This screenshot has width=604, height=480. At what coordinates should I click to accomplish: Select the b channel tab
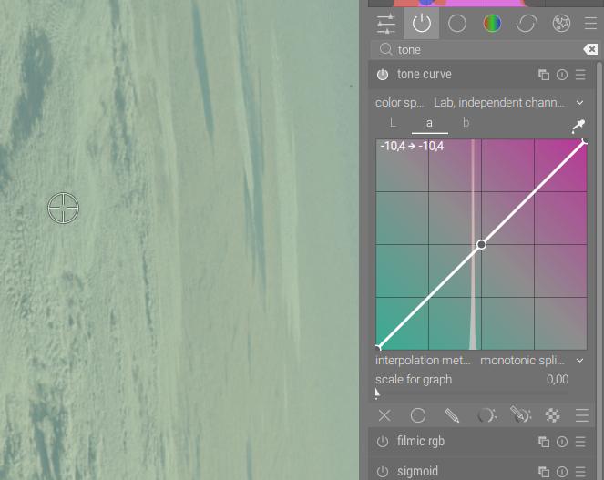tap(466, 123)
